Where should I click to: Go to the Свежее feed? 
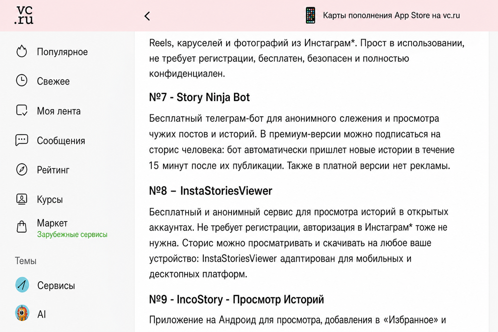pos(53,81)
